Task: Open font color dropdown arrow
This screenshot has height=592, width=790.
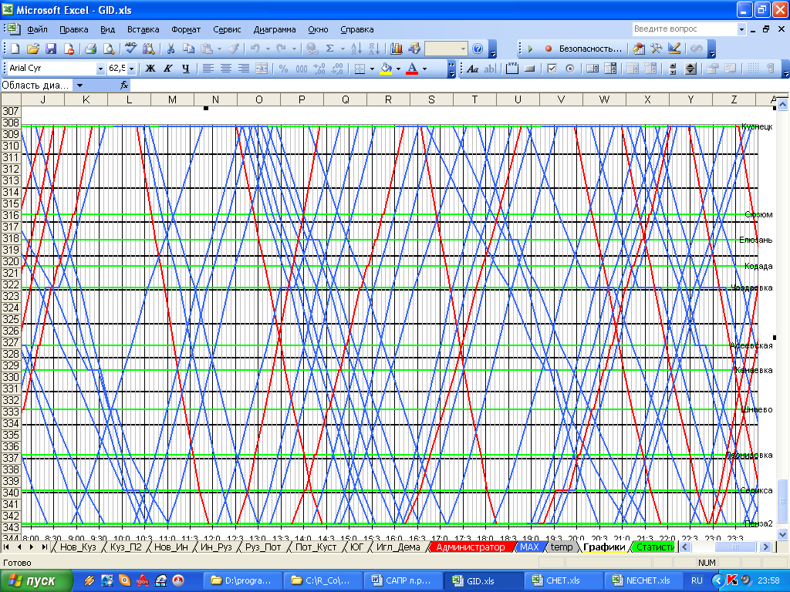Action: 425,69
